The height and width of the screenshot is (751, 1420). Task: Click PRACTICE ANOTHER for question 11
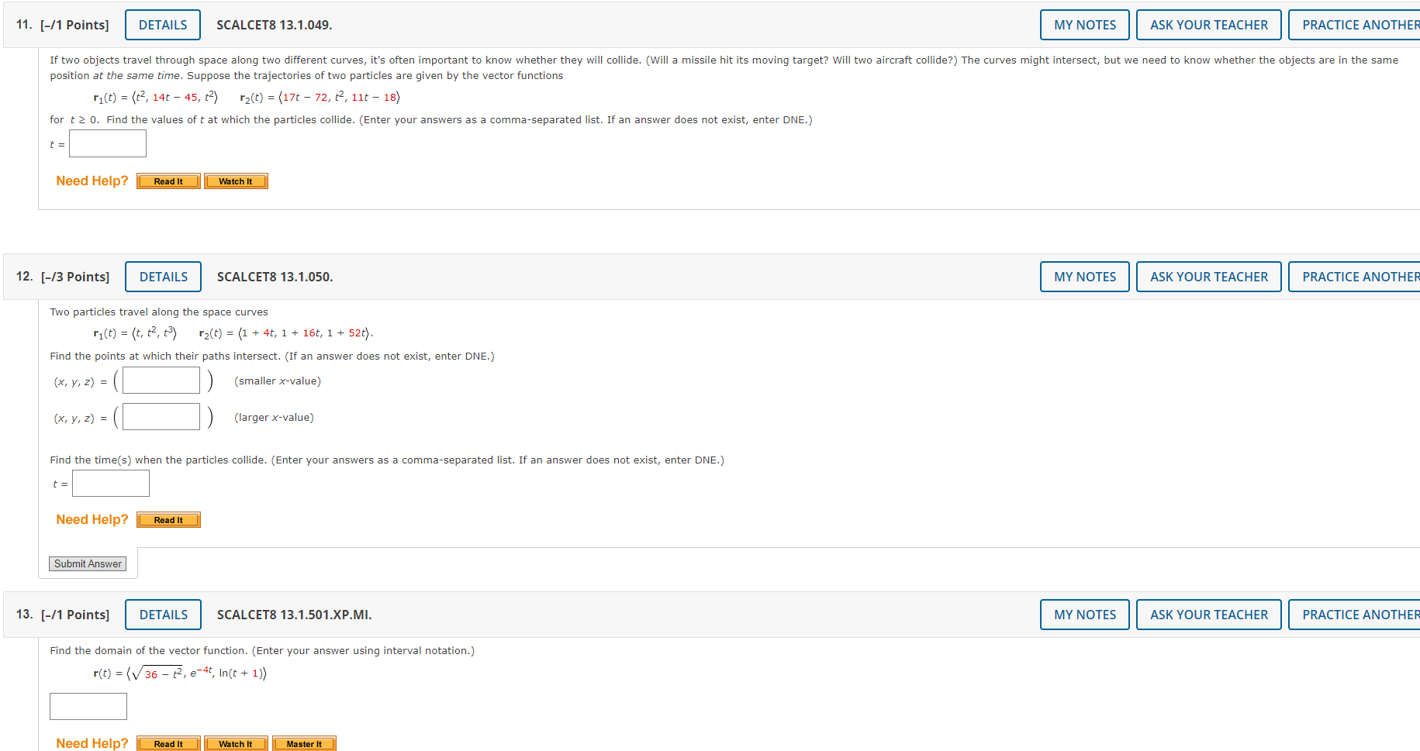coord(1355,25)
